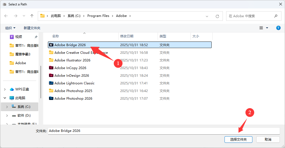Create a folder with 新建文件夹
The image size is (285, 148).
32,28
